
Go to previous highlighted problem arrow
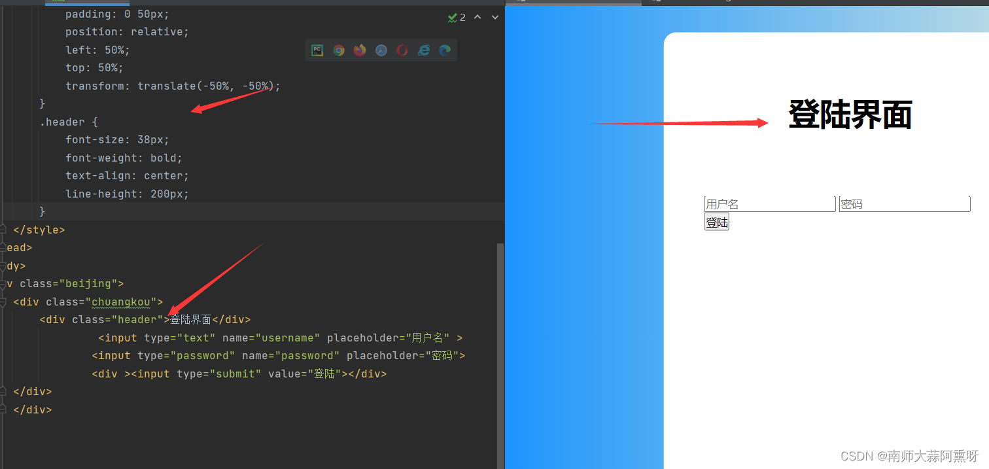click(x=477, y=17)
